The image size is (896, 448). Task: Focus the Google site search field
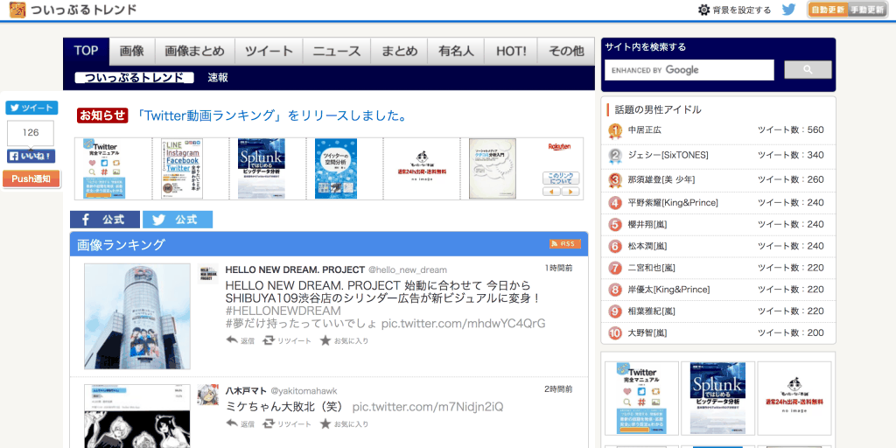click(689, 70)
